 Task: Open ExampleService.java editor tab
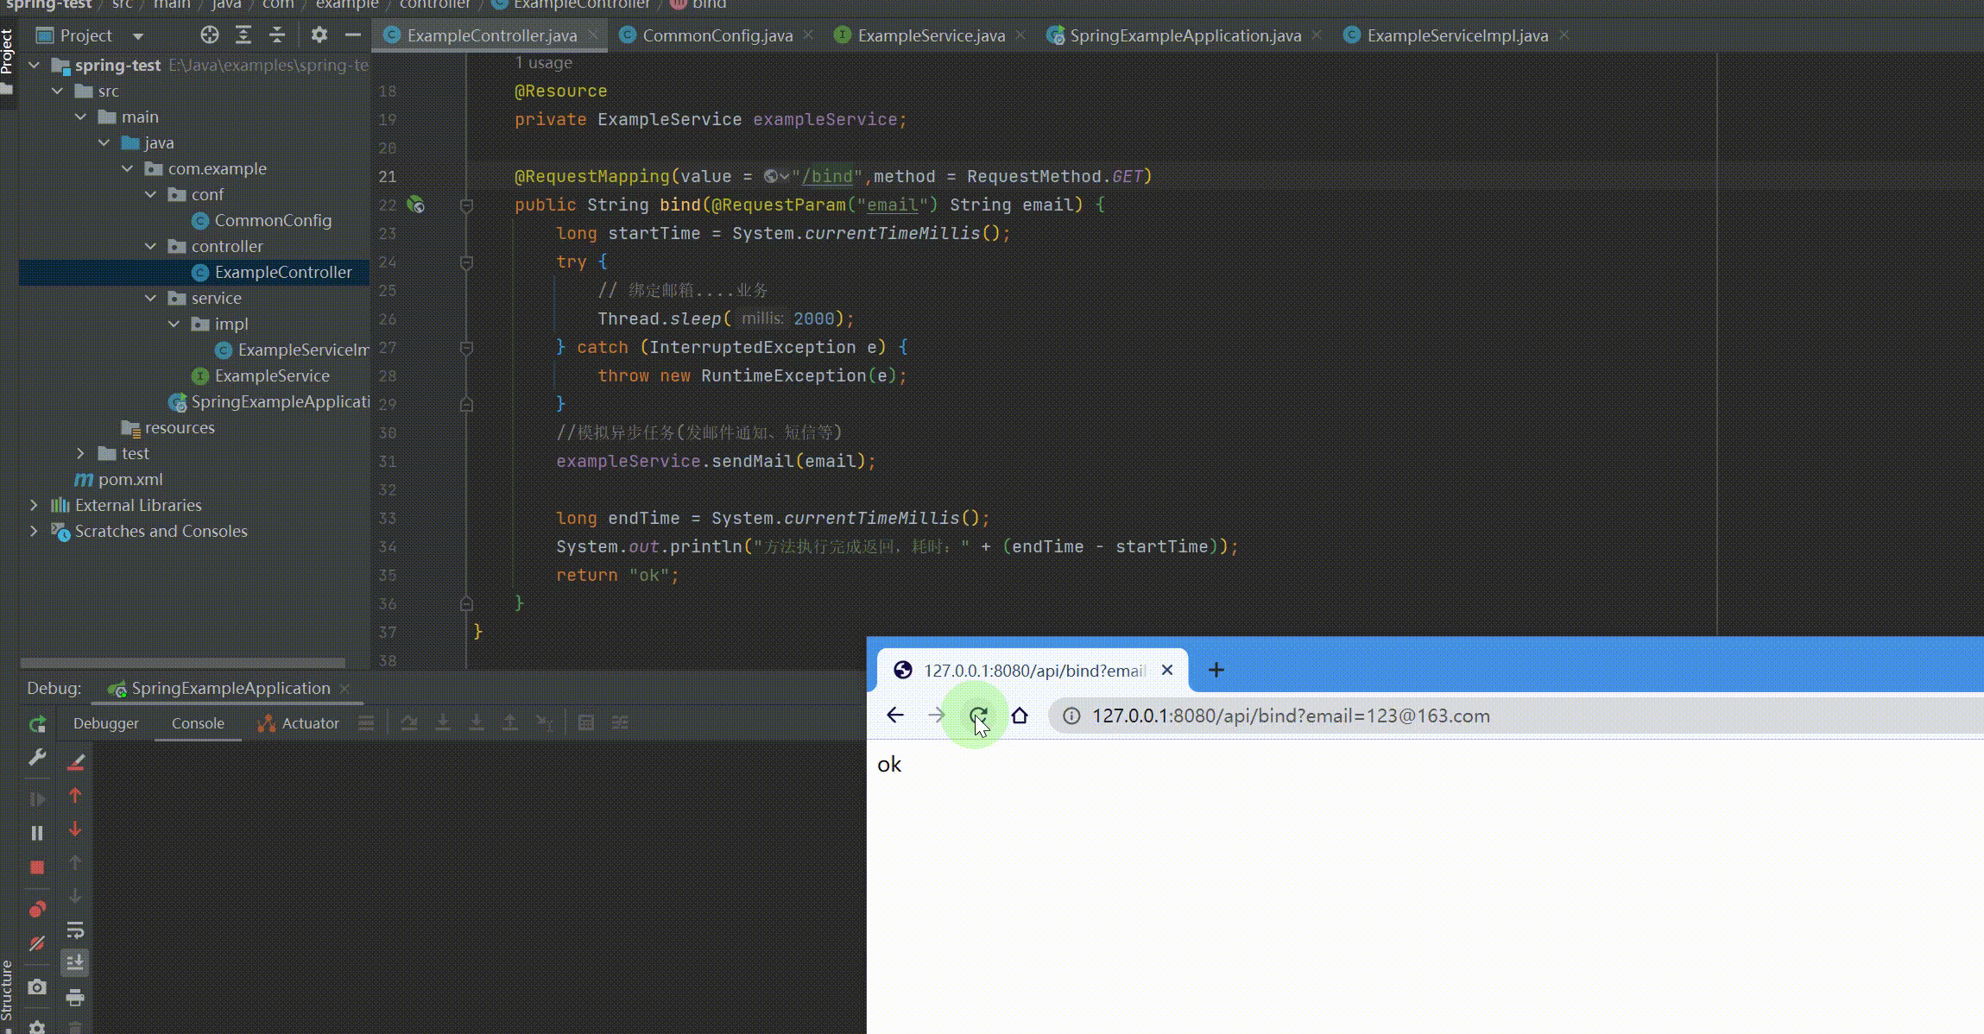932,35
